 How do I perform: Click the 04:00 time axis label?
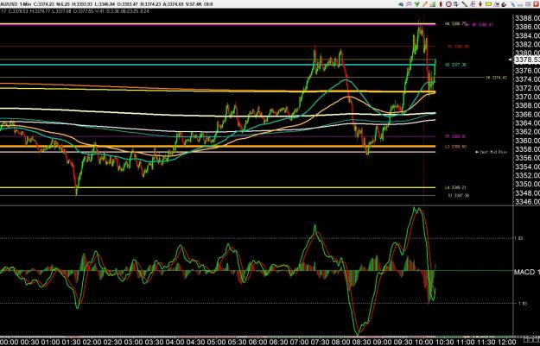(175, 343)
